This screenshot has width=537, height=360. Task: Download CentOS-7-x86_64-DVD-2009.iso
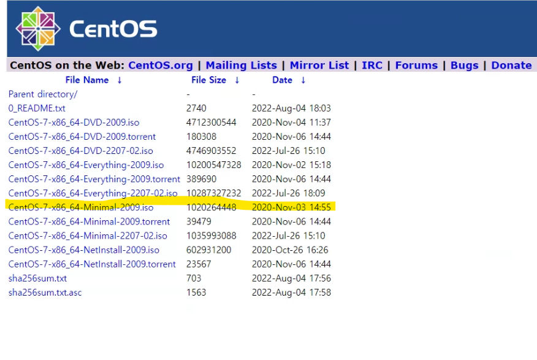74,122
